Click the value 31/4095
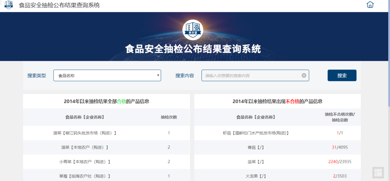The width and height of the screenshot is (390, 181). point(340,147)
